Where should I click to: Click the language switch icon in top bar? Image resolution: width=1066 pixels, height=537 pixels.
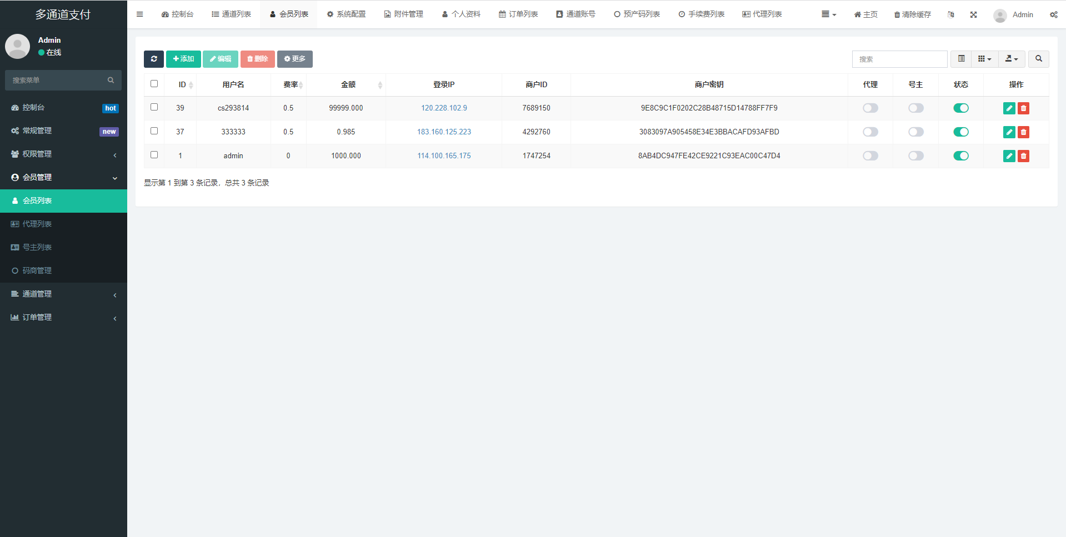click(x=950, y=15)
